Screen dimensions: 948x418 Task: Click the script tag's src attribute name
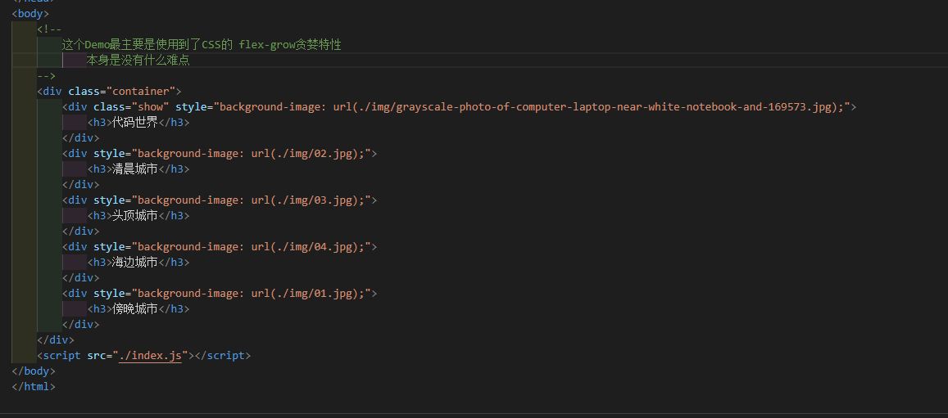point(97,355)
